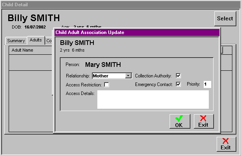Screen dimensions: 241x156
Task: Switch to the Summary tab
Action: pos(16,41)
